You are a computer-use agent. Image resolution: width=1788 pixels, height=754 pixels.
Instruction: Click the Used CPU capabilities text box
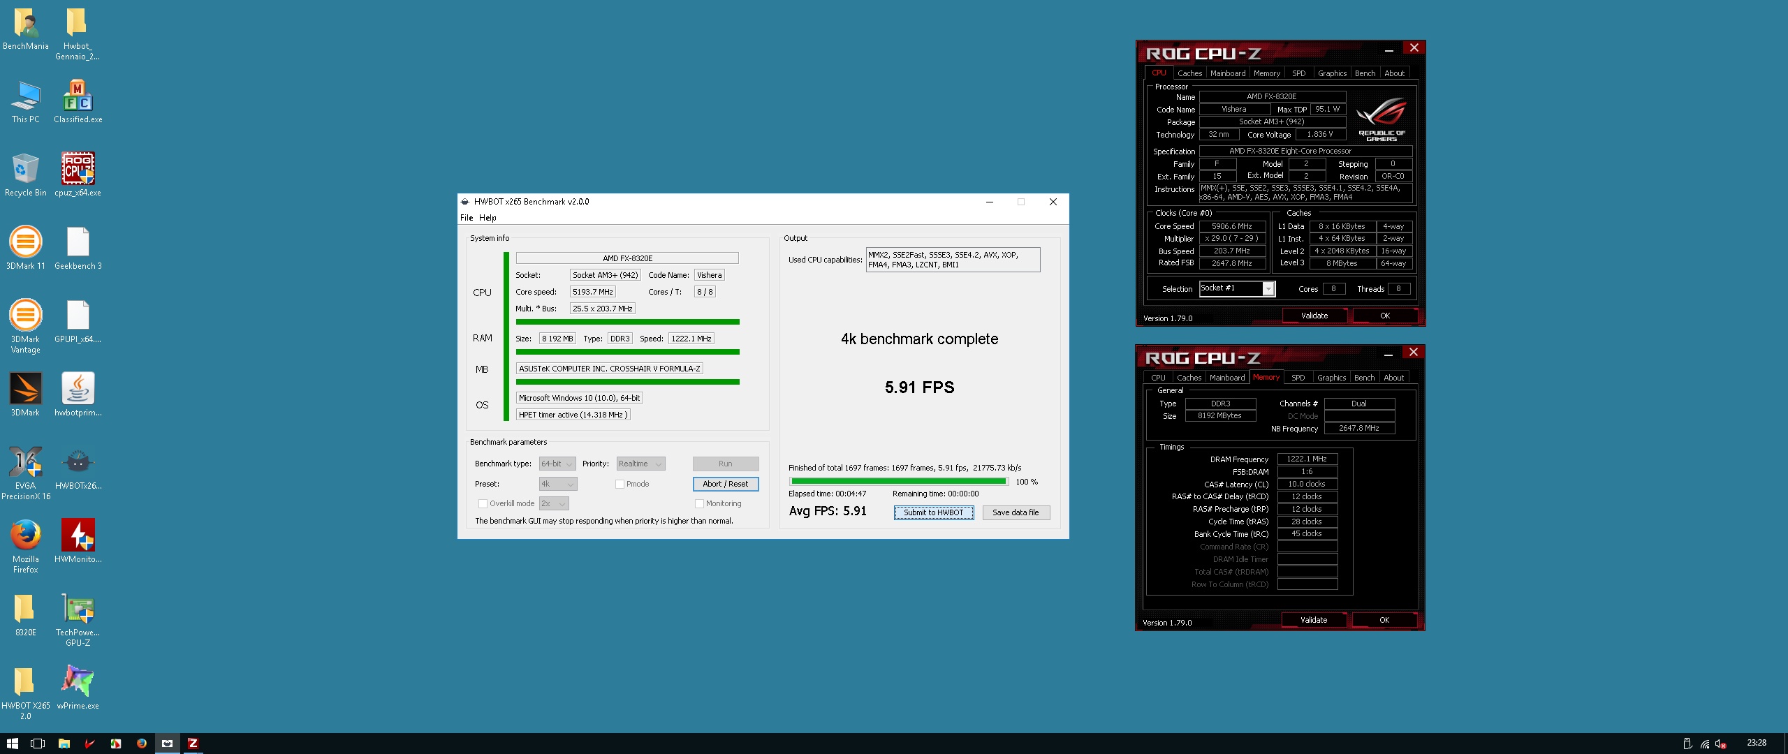953,260
